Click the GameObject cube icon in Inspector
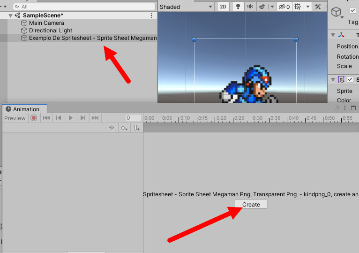 click(336, 12)
